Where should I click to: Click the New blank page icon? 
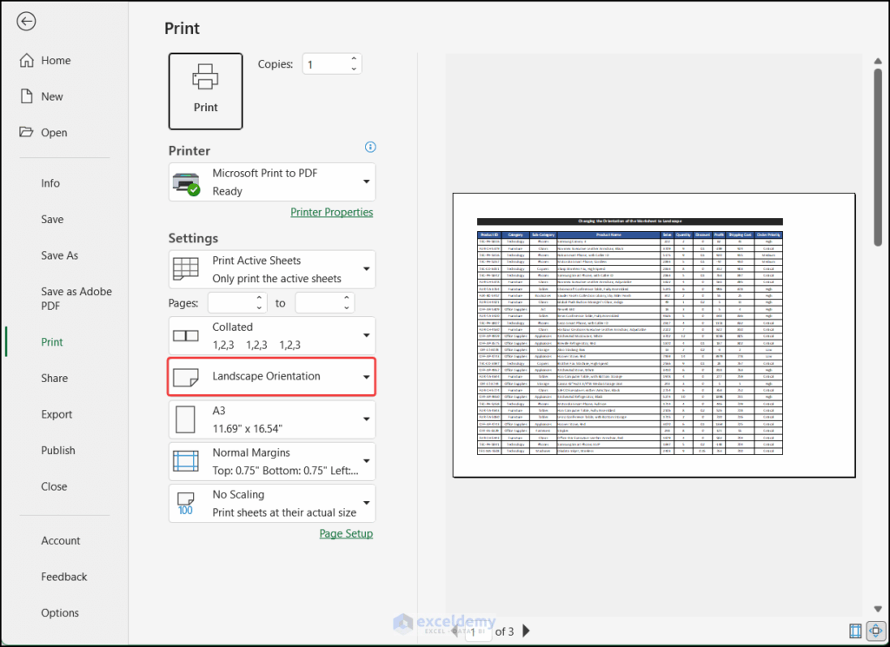(27, 96)
